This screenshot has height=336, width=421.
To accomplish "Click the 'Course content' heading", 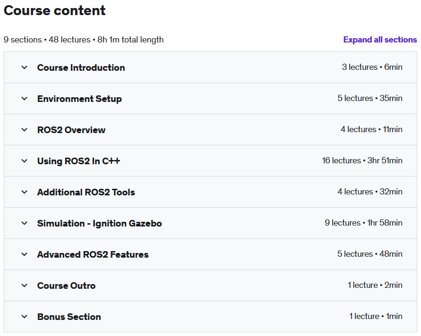I will (54, 10).
